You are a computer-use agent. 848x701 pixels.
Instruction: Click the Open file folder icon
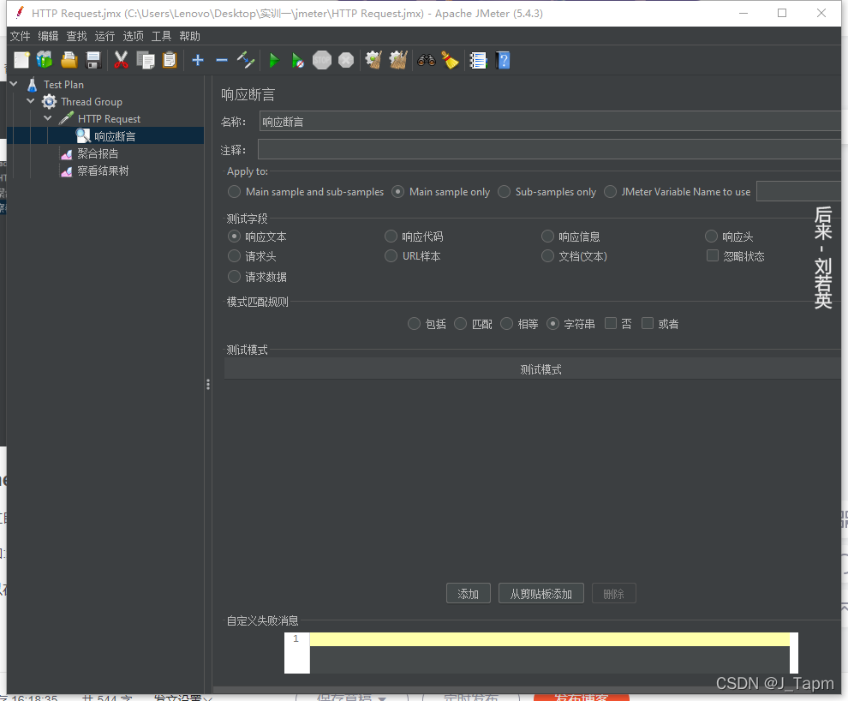coord(69,60)
